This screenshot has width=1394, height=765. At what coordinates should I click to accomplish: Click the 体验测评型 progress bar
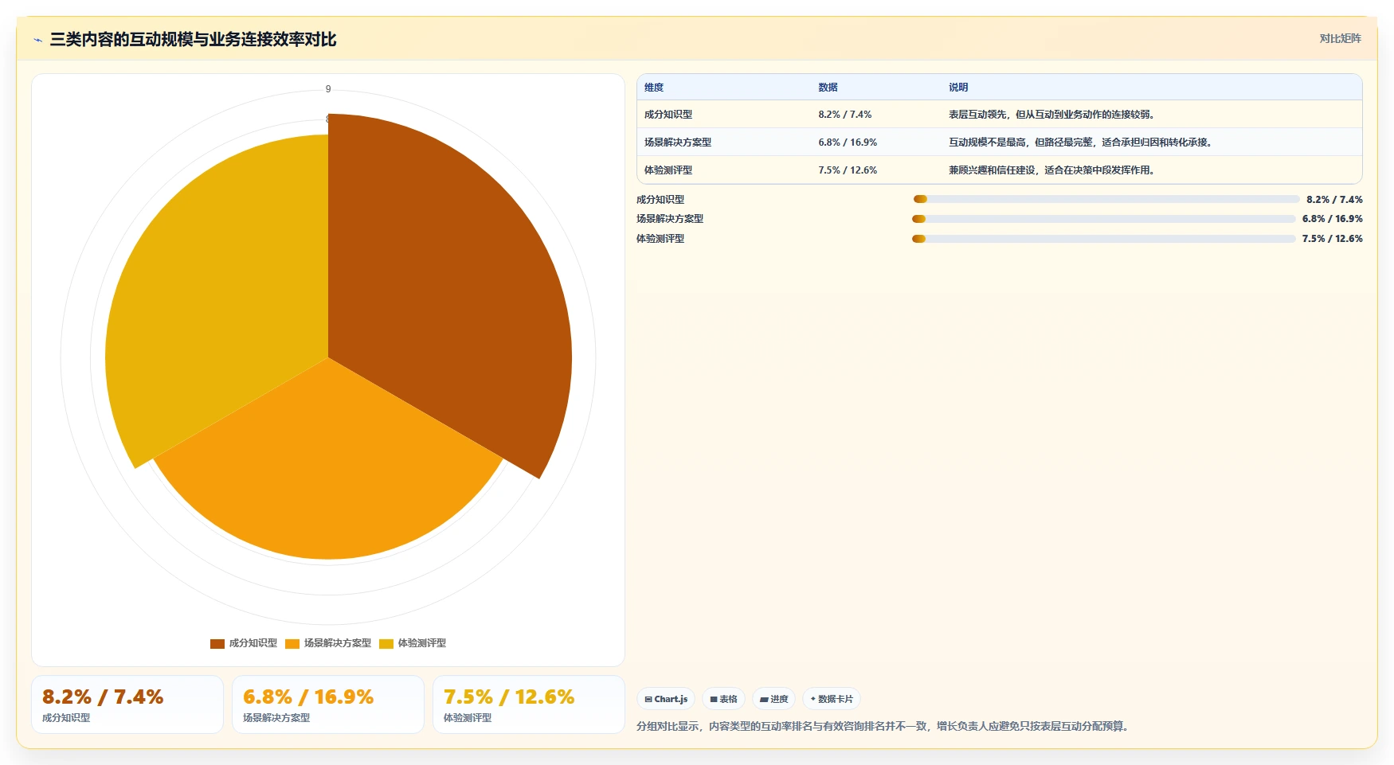[x=1104, y=239]
